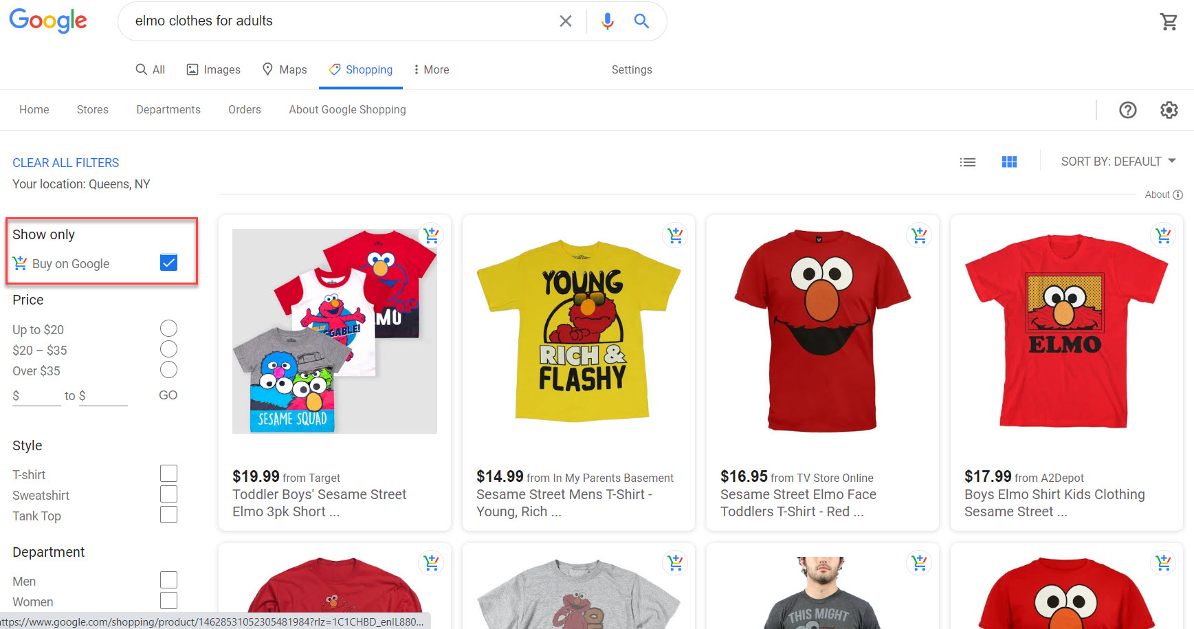This screenshot has width=1194, height=629.
Task: Switch to list view layout
Action: (x=968, y=162)
